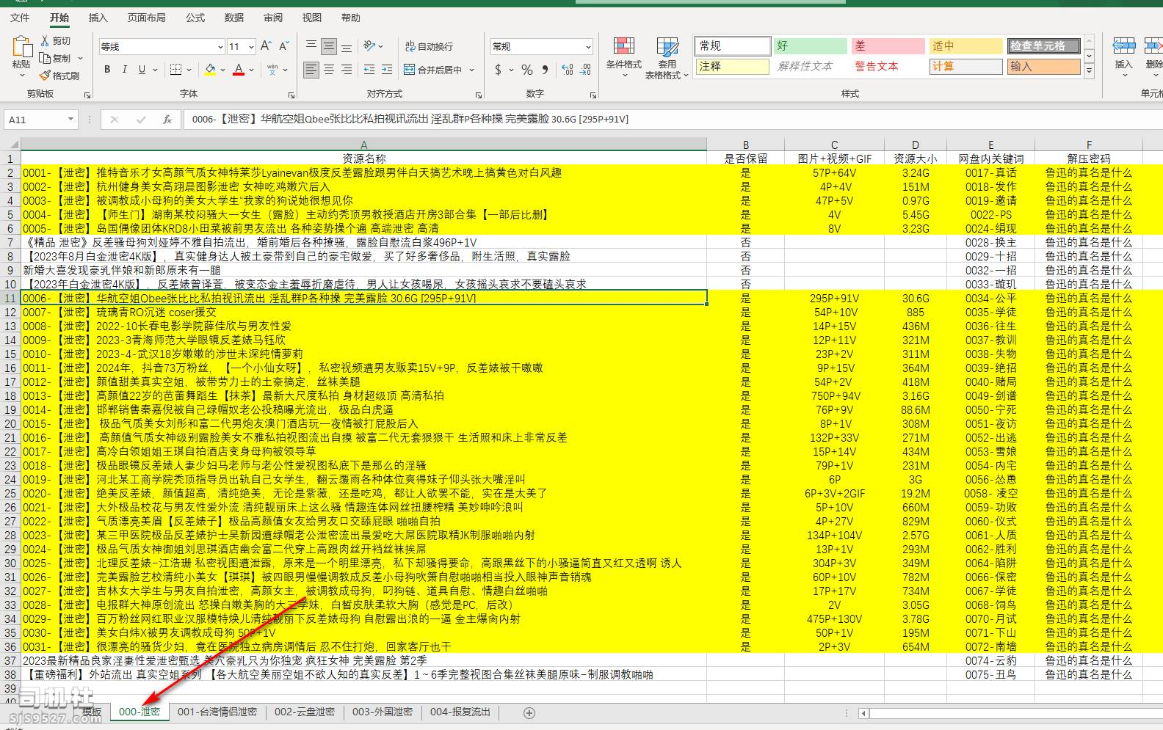This screenshot has width=1163, height=730.
Task: Select sheet tab 003-外国泄密
Action: pyautogui.click(x=382, y=712)
